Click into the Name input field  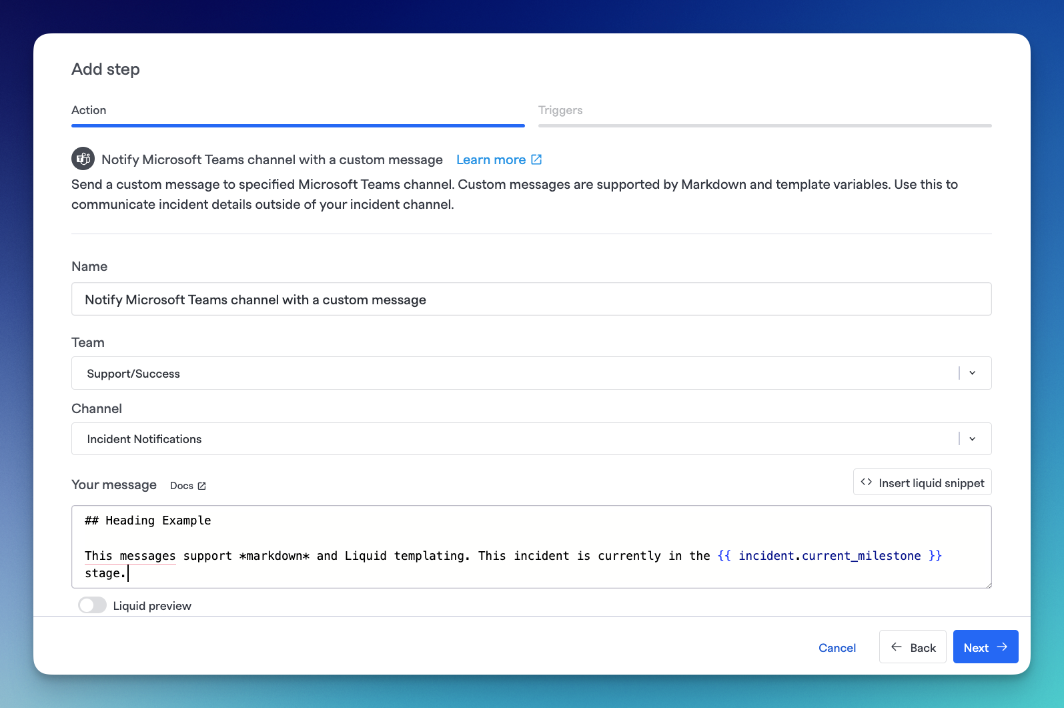pos(532,299)
